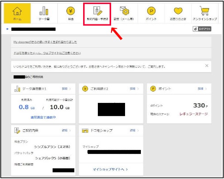Open the My docomo renewal notice link

pos(45,42)
